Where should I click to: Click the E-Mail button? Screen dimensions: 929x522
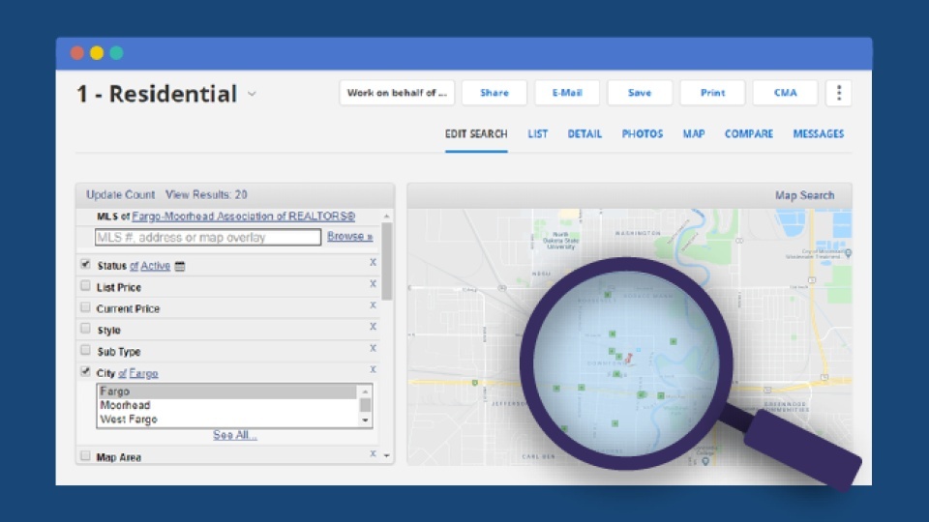[567, 93]
